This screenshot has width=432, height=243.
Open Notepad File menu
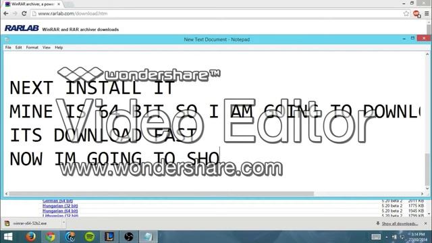point(8,47)
